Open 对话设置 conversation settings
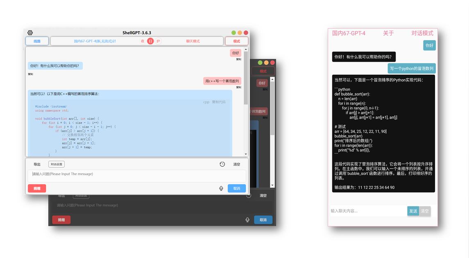 [x=57, y=164]
